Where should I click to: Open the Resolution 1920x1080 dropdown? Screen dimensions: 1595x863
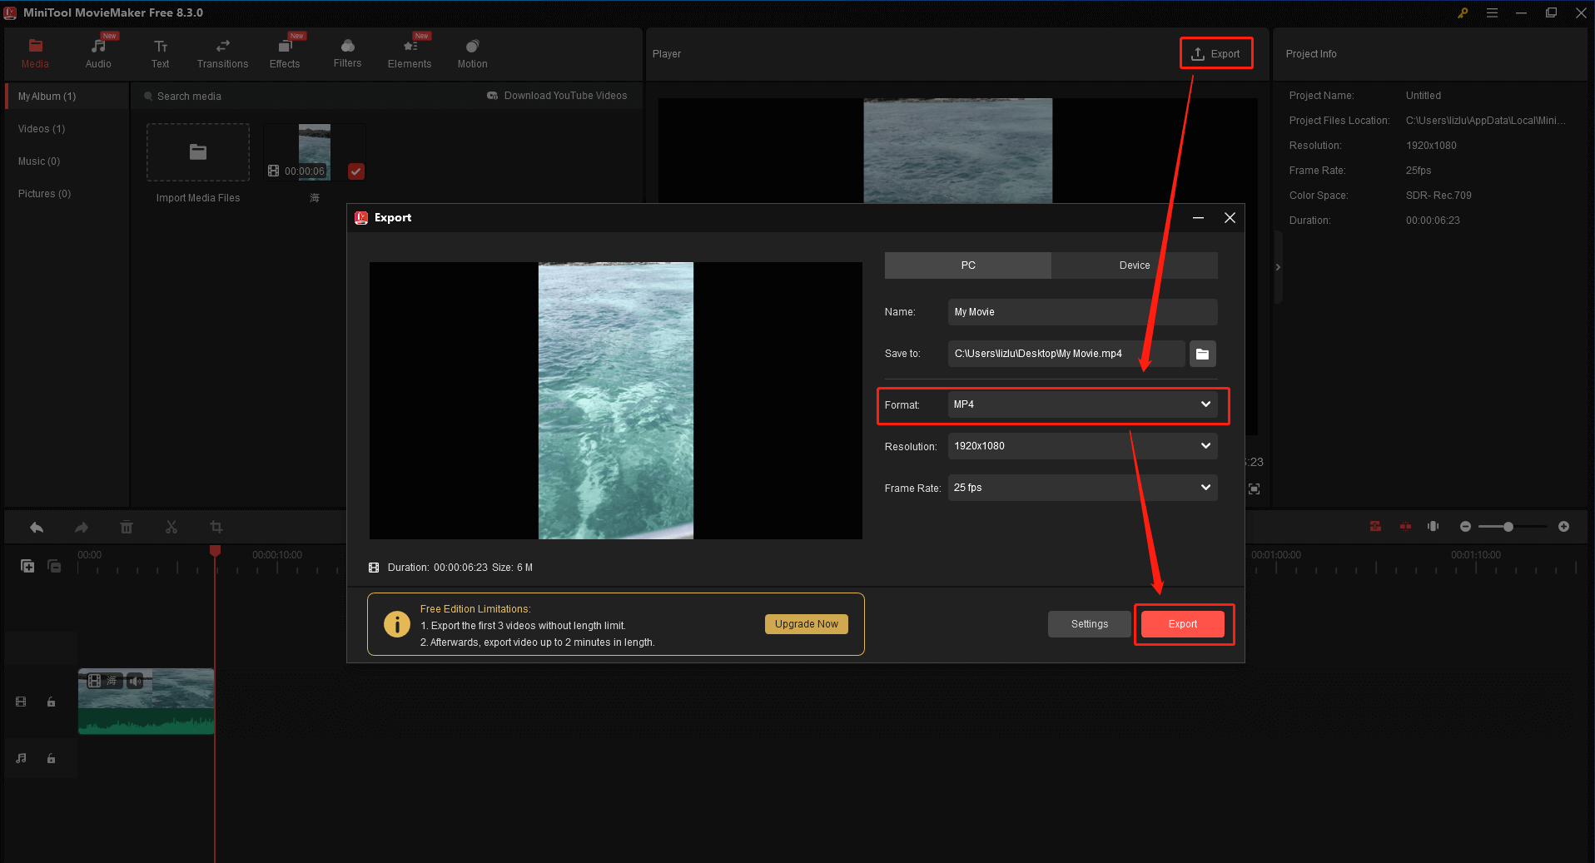[x=1082, y=446]
